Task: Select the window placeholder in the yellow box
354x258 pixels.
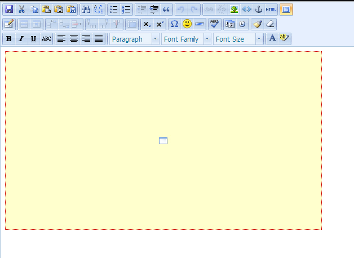Action: coord(163,140)
